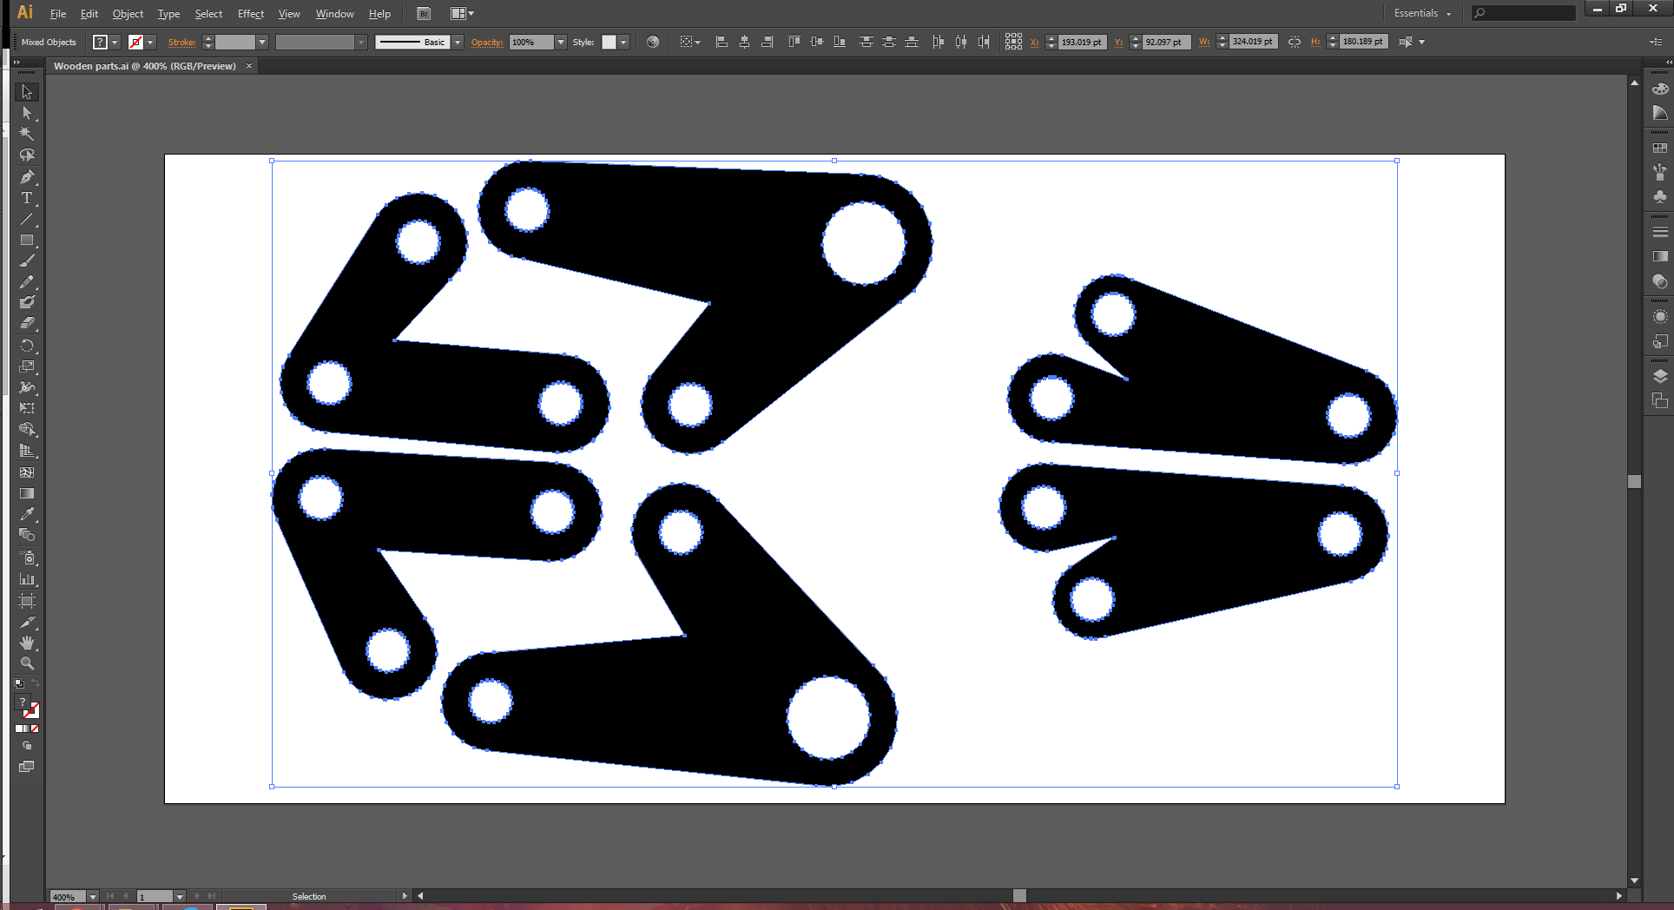
Task: Click fill color swatch in tools panel
Action: [x=23, y=702]
